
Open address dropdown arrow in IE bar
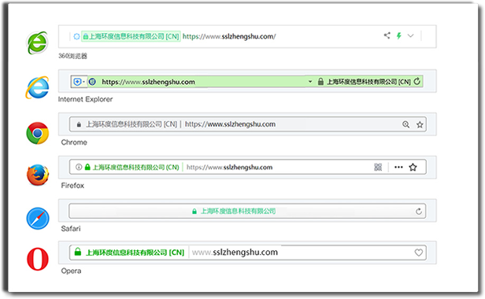310,82
